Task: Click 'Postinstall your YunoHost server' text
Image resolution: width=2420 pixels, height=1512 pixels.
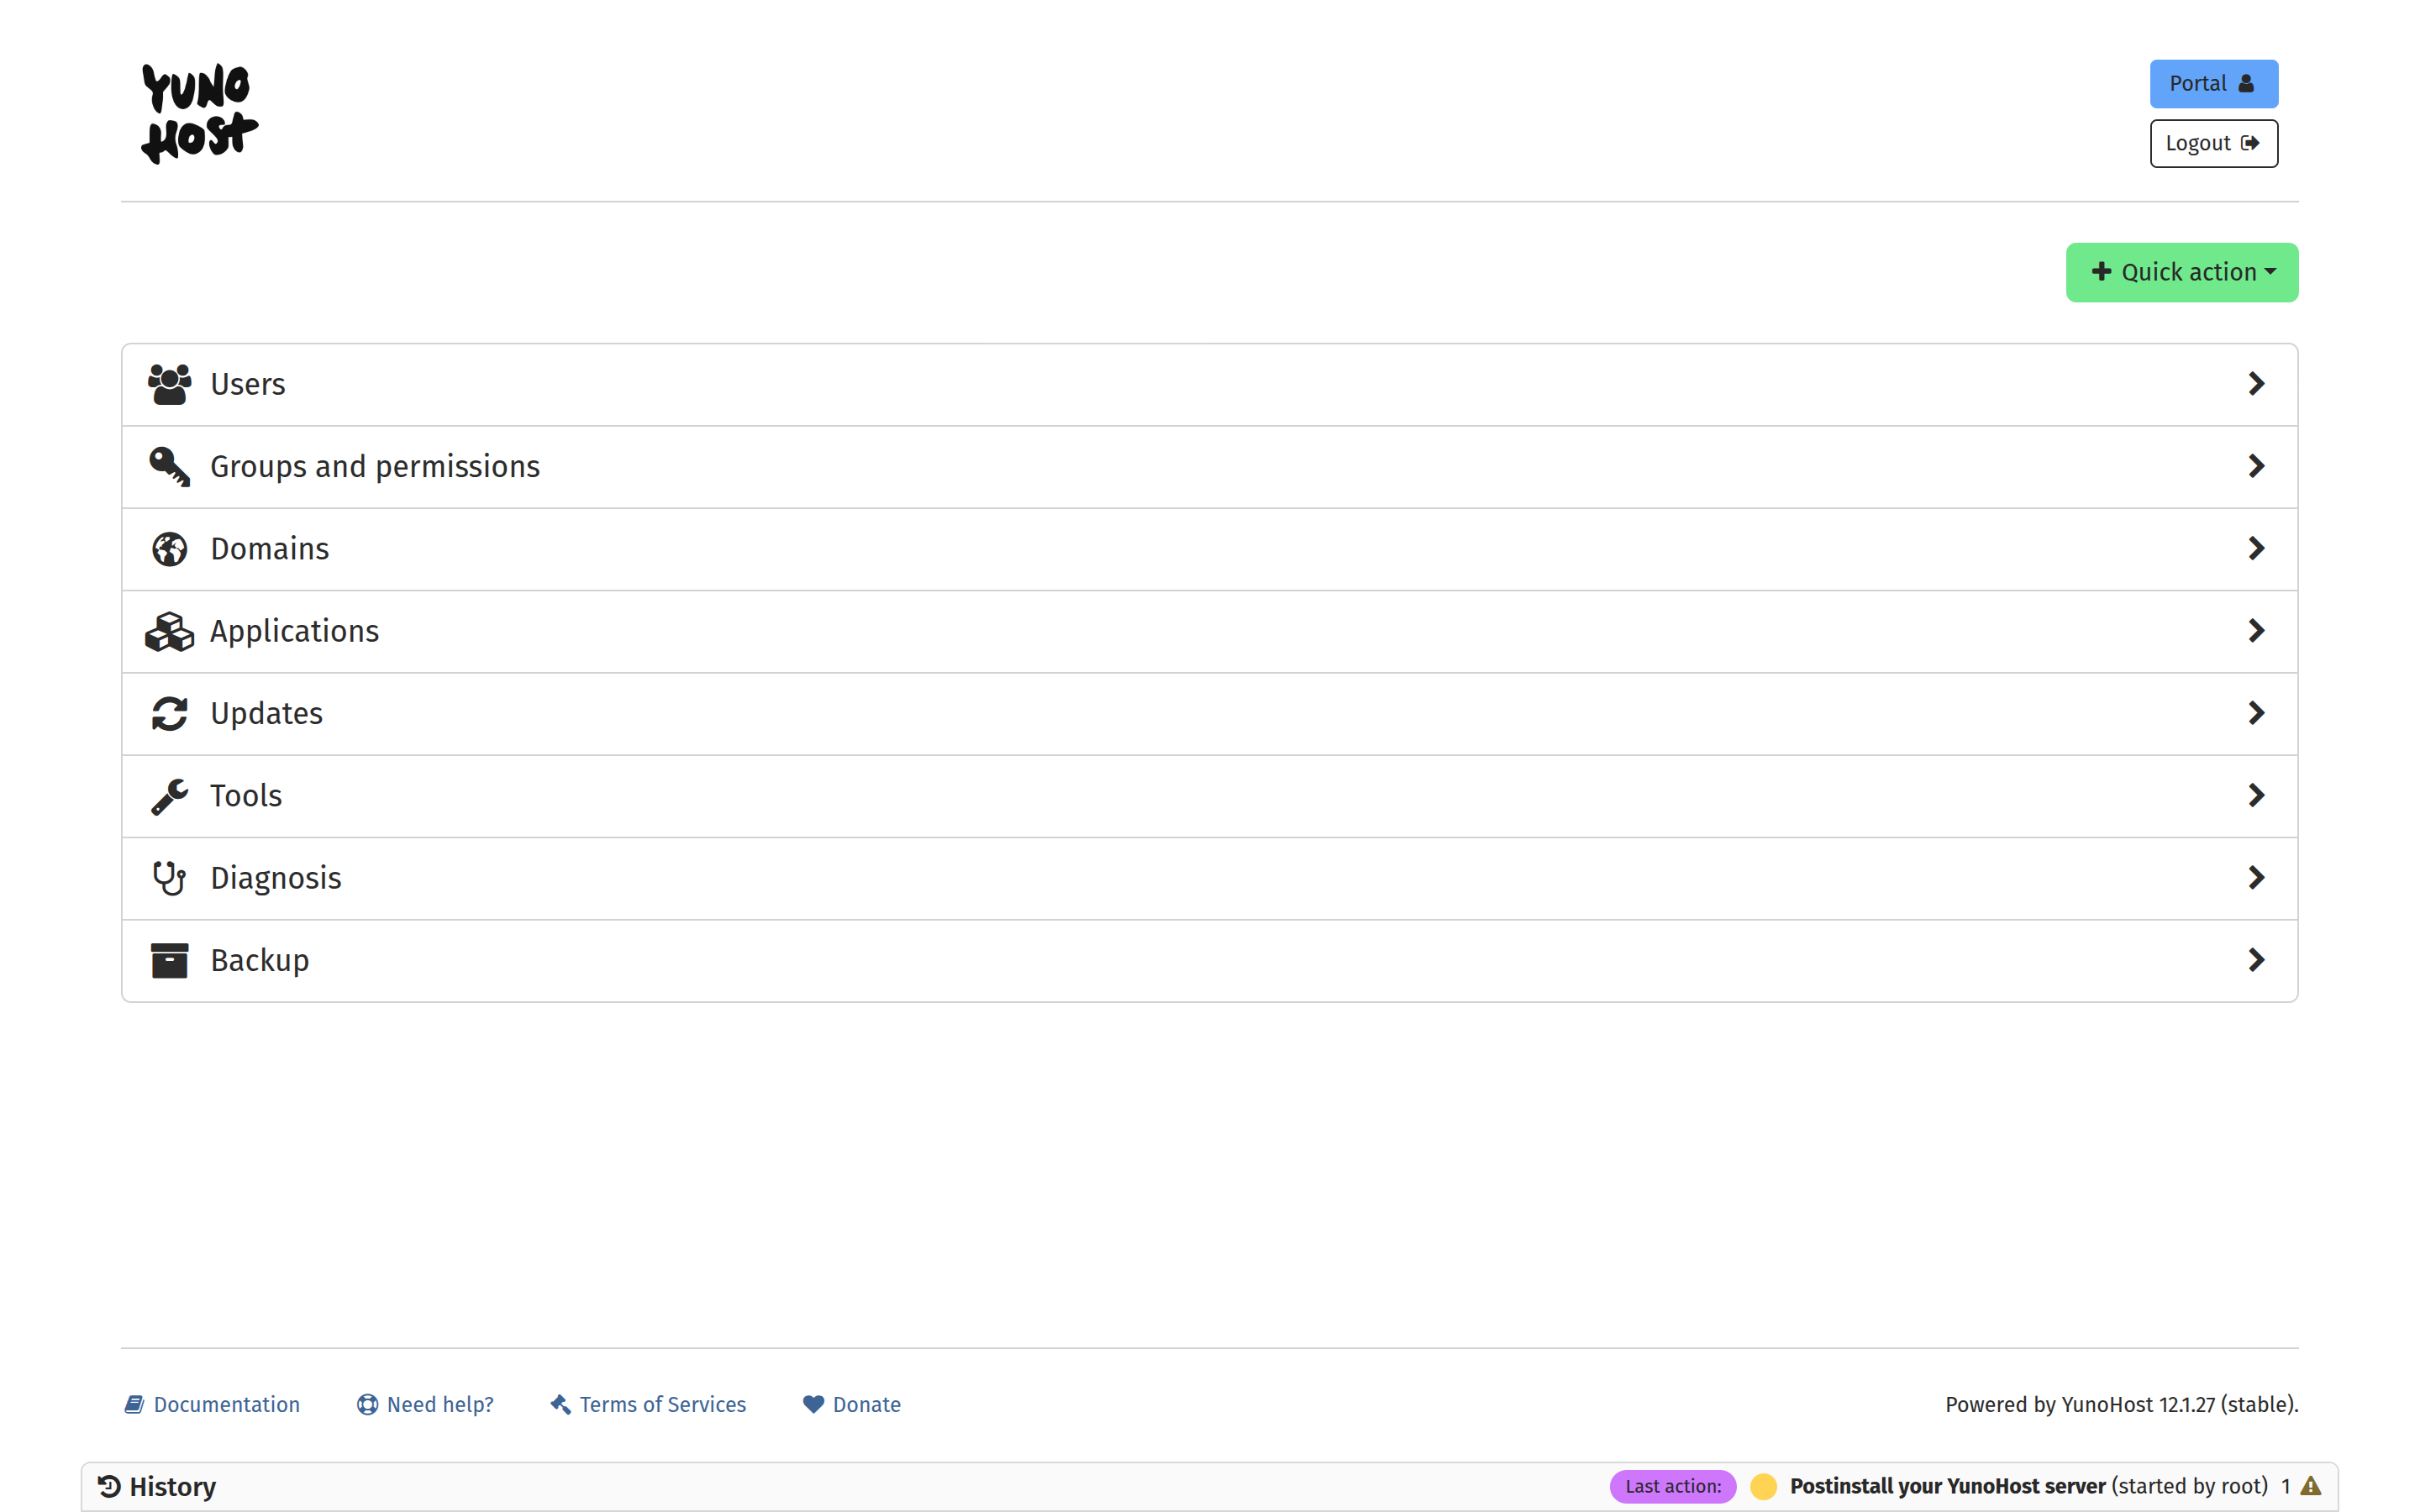Action: click(1947, 1486)
